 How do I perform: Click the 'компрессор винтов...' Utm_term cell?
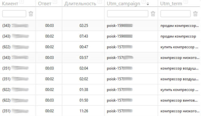click(179, 100)
